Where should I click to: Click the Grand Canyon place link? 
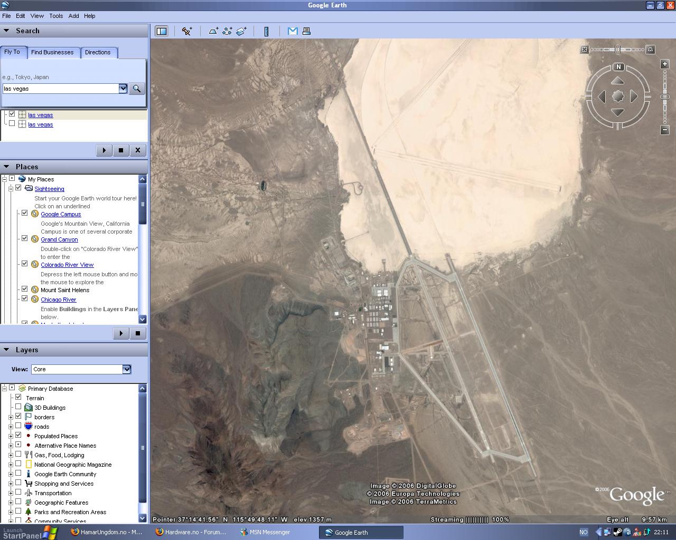[x=59, y=239]
